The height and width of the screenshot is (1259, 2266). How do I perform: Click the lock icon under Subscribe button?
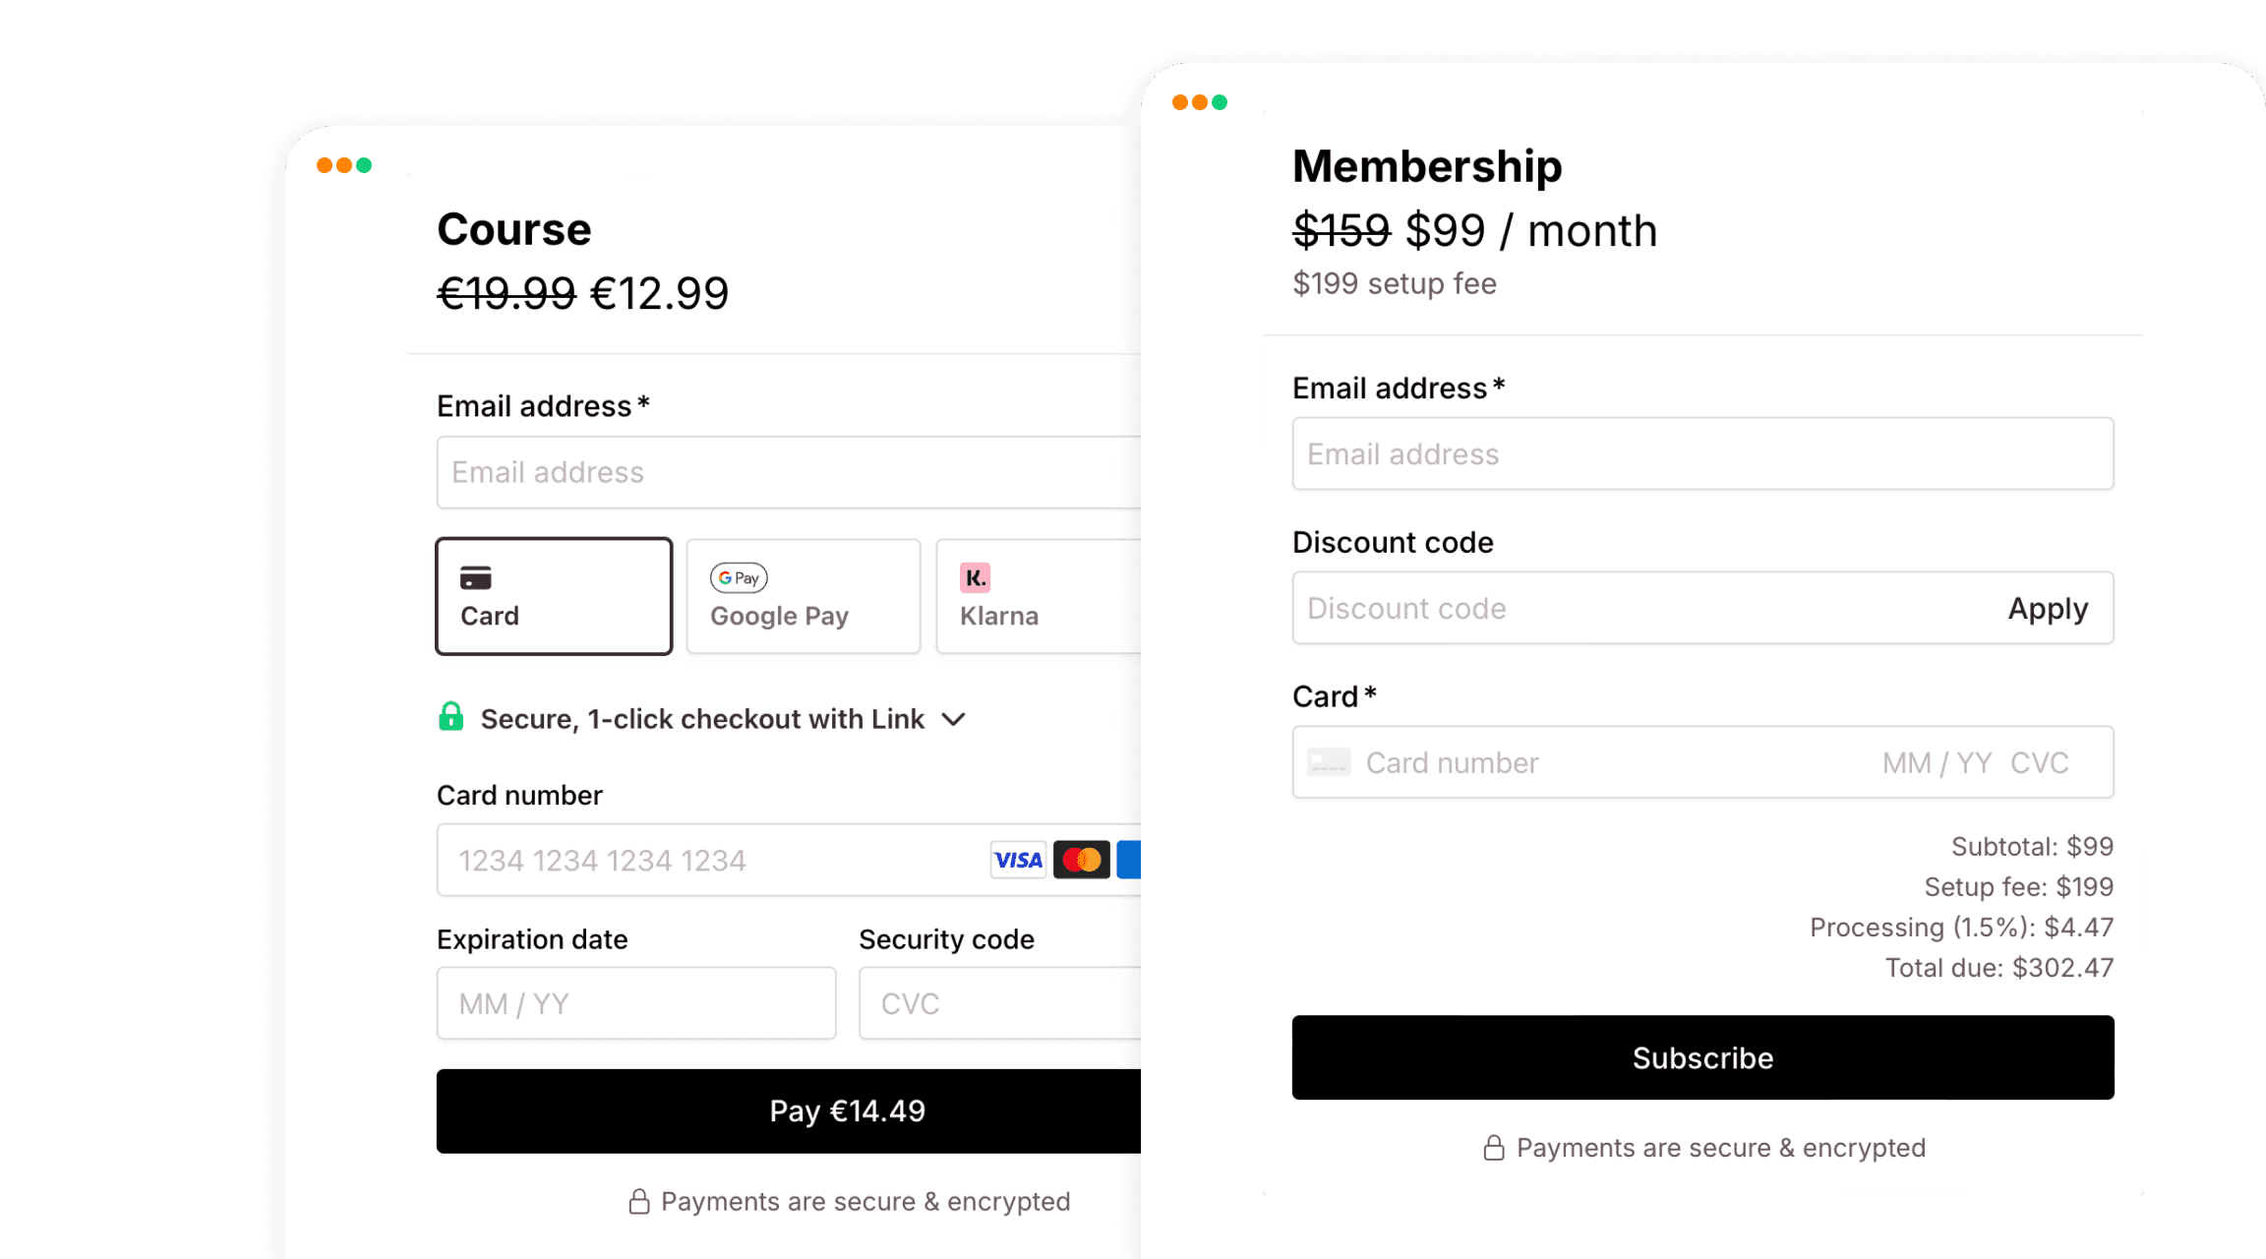pos(1494,1148)
